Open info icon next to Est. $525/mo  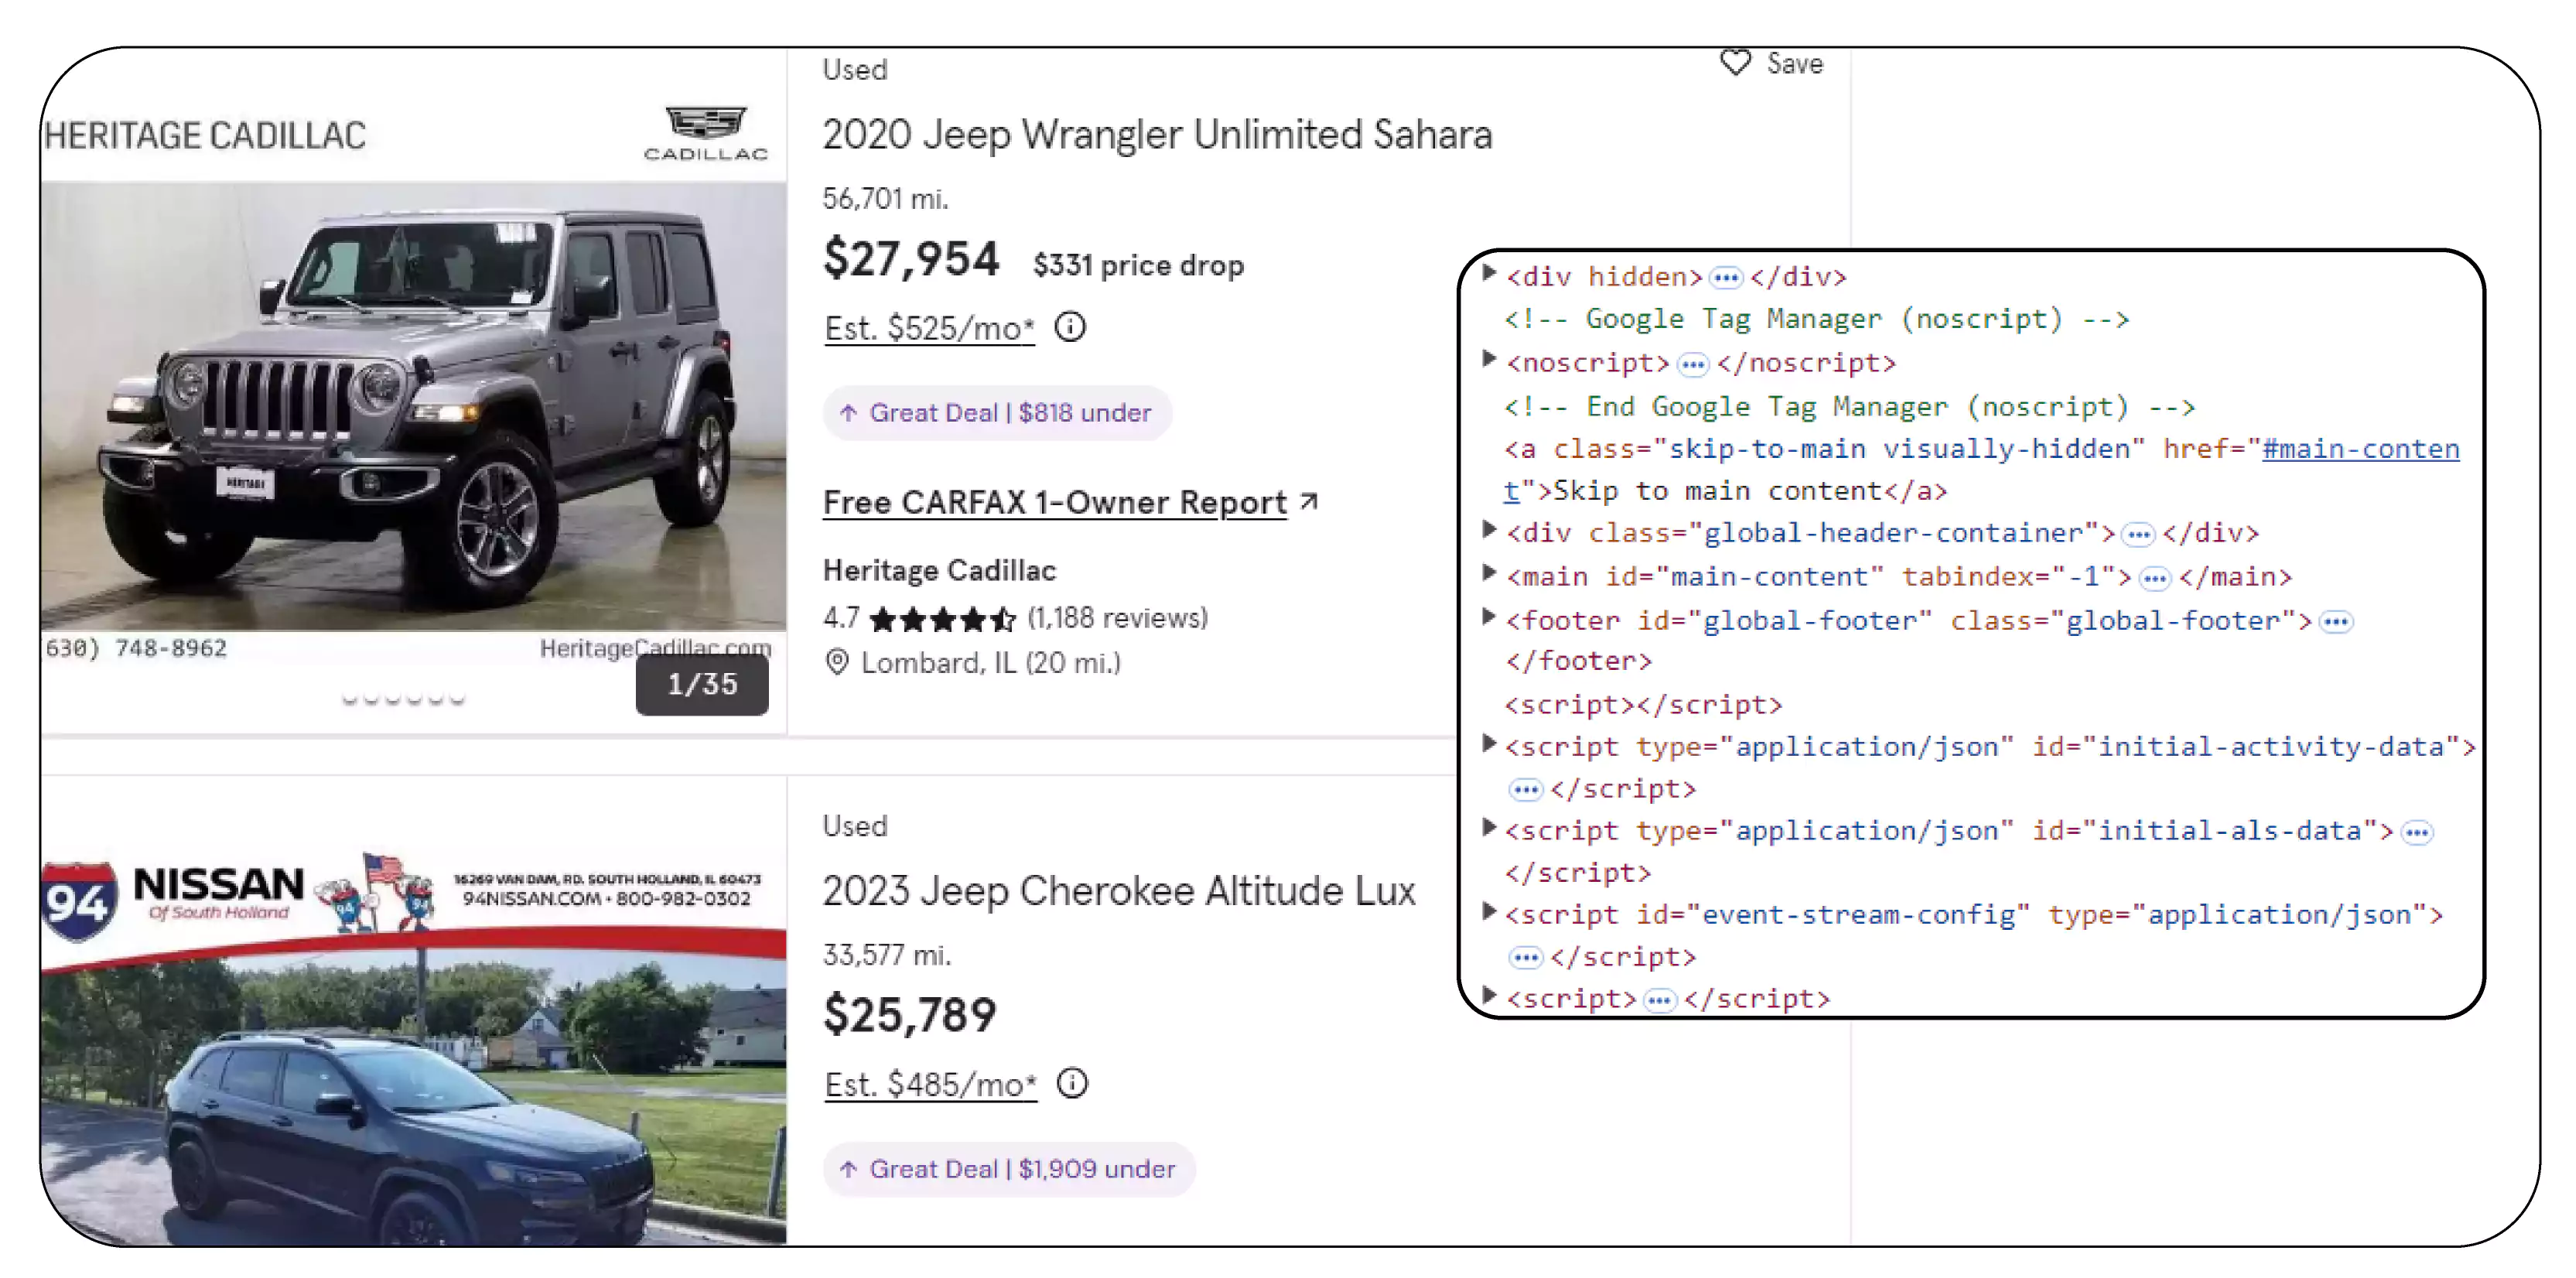pos(1070,327)
